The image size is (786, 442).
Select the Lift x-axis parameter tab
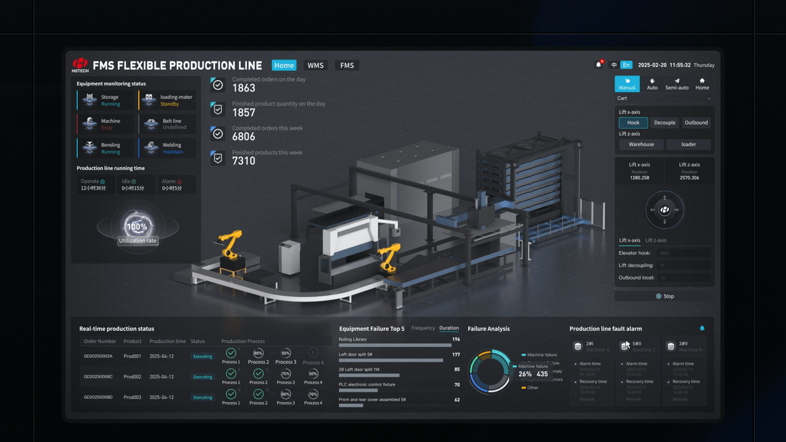[629, 240]
